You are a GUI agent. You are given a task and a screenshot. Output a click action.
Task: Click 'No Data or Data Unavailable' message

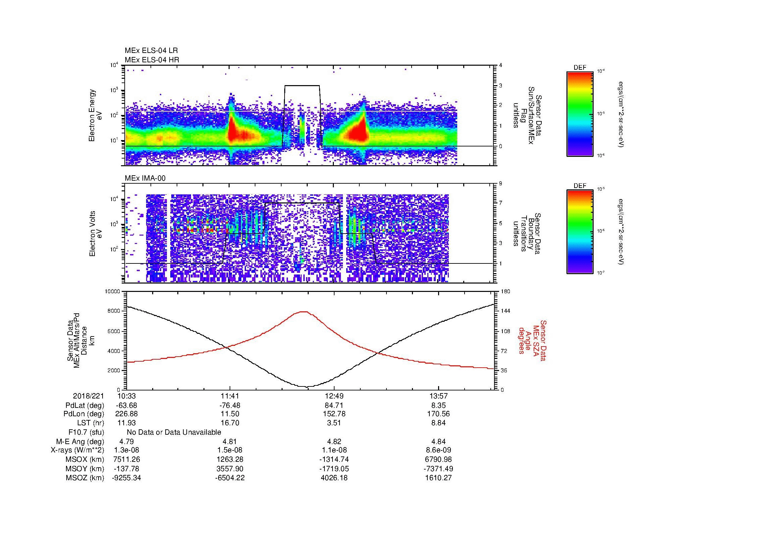coord(174,432)
